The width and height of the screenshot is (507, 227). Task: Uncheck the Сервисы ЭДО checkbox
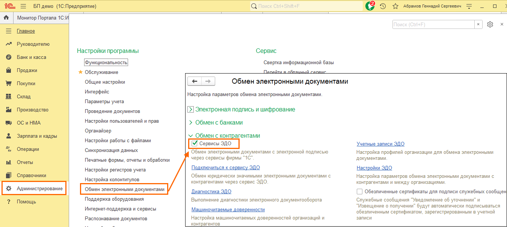[x=195, y=143]
